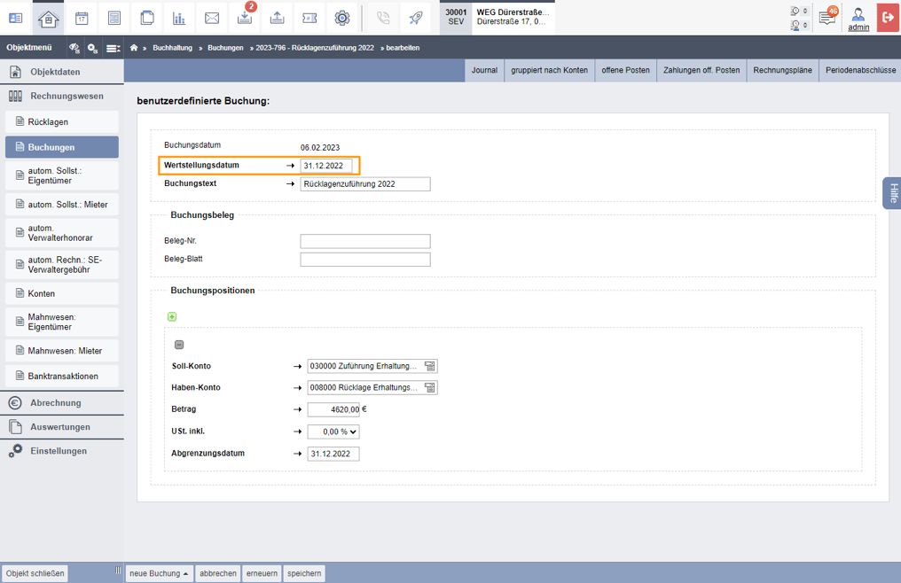The height and width of the screenshot is (583, 901).
Task: Open Konten in the sidebar
Action: [x=62, y=293]
